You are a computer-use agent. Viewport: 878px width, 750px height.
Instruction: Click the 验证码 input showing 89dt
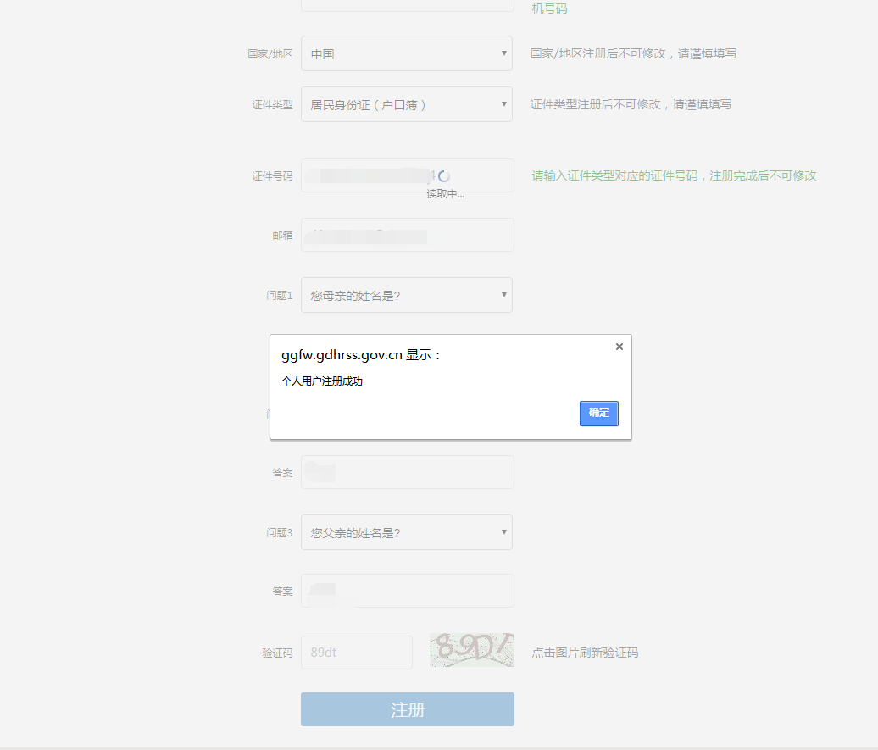tap(356, 652)
